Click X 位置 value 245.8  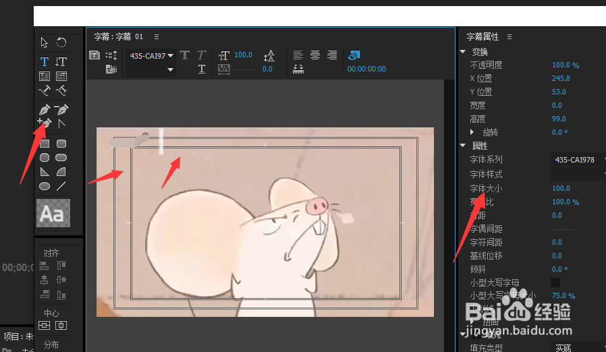(561, 78)
